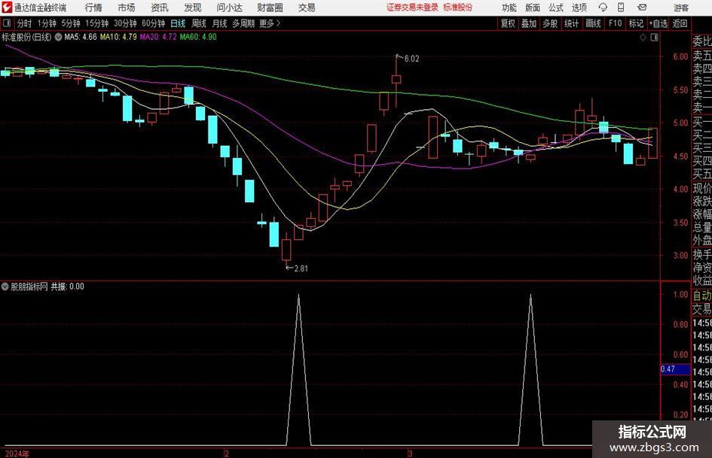Click the 画线 draw line button
The height and width of the screenshot is (458, 712).
coord(593,23)
